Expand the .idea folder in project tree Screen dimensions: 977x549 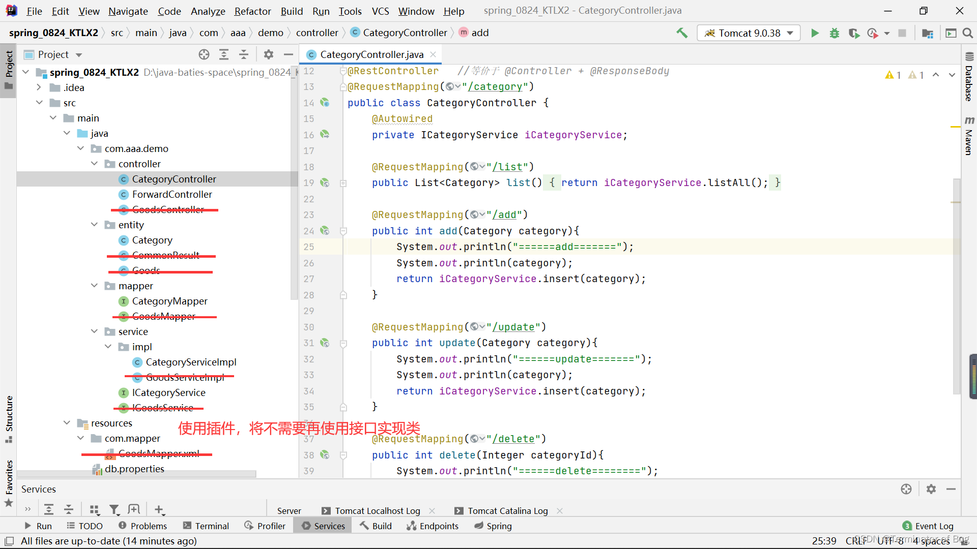(x=39, y=87)
